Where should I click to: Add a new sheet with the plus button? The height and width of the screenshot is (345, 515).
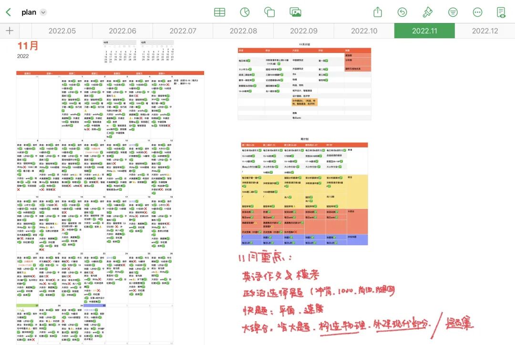pyautogui.click(x=10, y=31)
